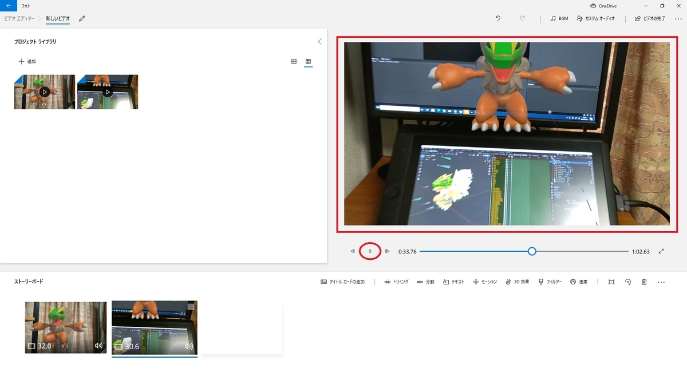Rename the video with pencil icon
The image size is (687, 372).
click(82, 19)
